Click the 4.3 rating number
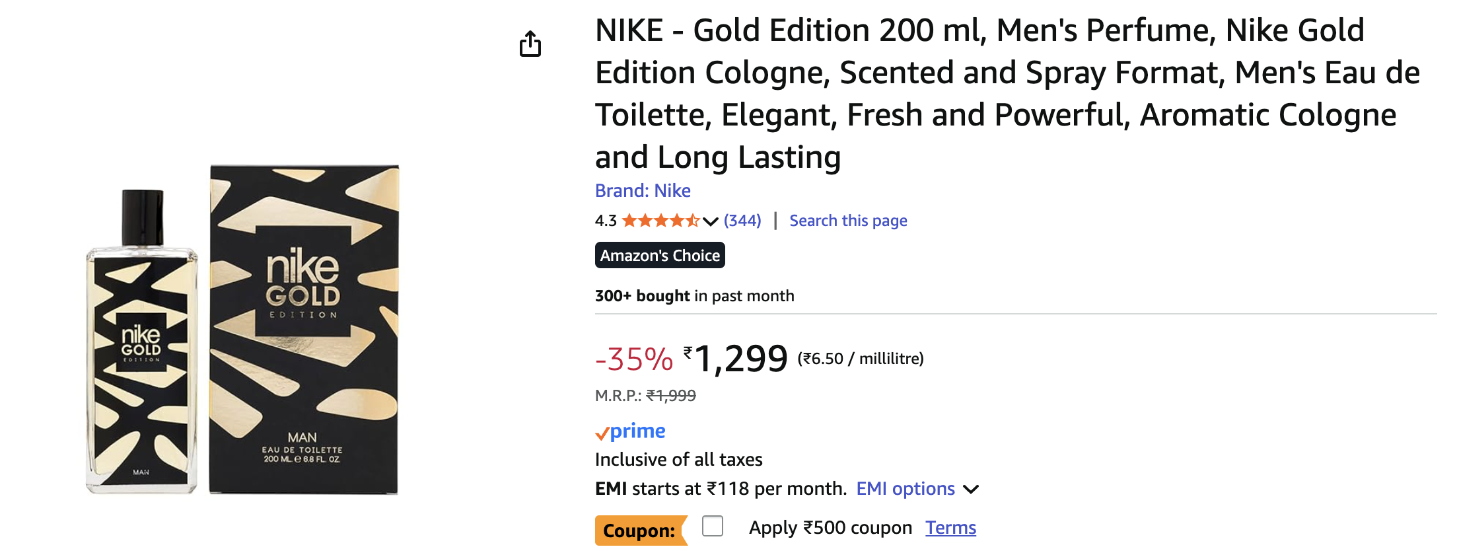Screen dimensions: 1457x551 click(606, 221)
